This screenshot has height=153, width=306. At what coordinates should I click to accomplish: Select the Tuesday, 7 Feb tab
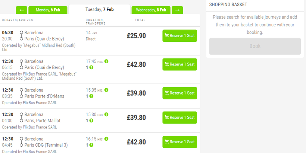pos(99,9)
